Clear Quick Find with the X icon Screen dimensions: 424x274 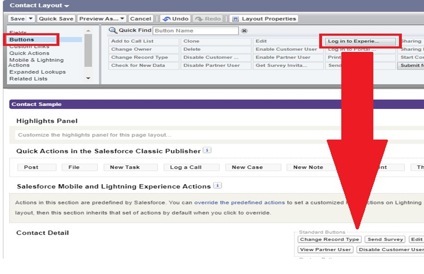[x=245, y=31]
